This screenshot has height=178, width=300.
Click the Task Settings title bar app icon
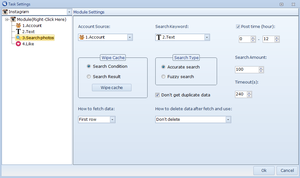tap(5, 4)
